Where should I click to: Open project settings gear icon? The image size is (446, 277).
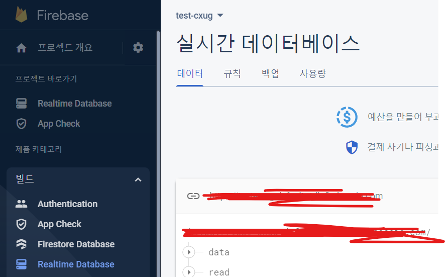point(138,48)
